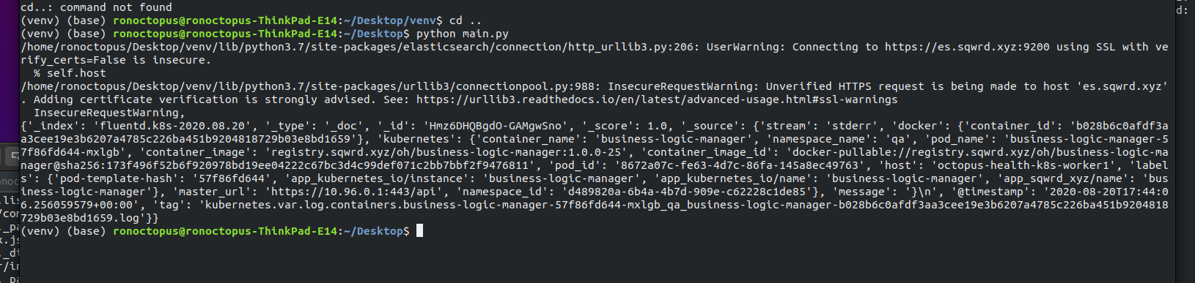Click the 'container_id' key

1010,126
